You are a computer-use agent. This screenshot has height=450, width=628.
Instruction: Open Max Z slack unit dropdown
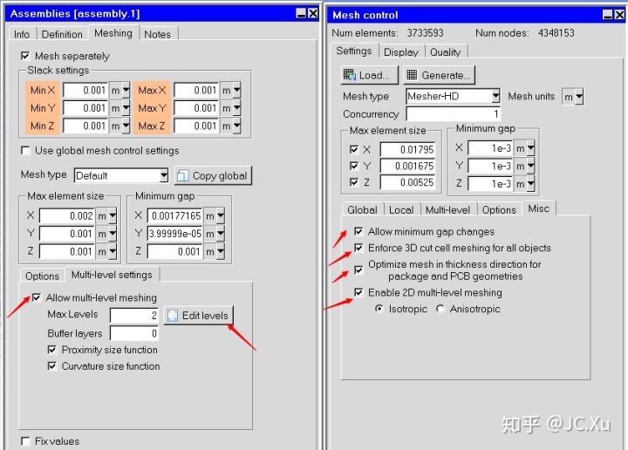pyautogui.click(x=236, y=126)
